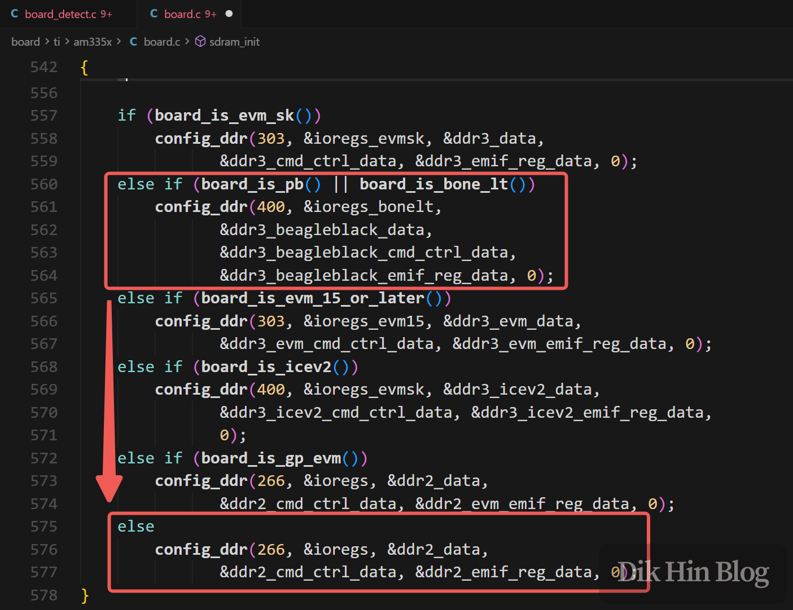This screenshot has width=793, height=610.
Task: Click the C file icon on board.c tab
Action: 154,14
